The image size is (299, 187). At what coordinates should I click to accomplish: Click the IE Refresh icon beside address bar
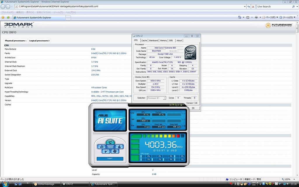click(x=249, y=6)
